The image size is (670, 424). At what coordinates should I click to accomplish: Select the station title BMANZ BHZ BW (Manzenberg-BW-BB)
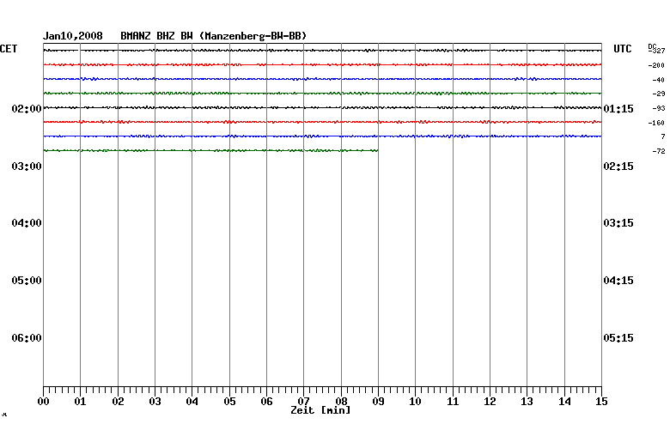click(x=214, y=36)
